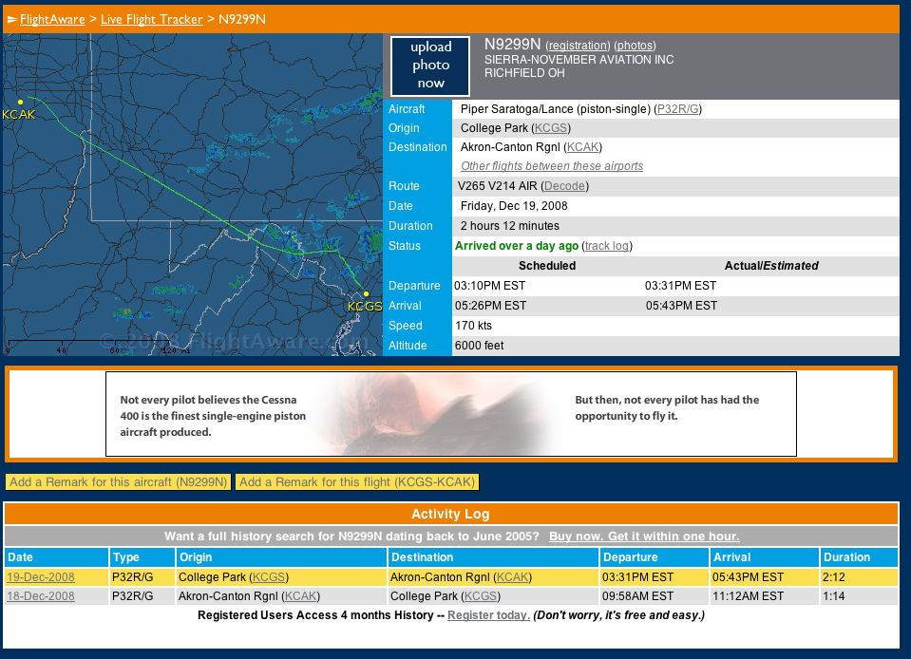The height and width of the screenshot is (659, 911).
Task: Click the Type column header
Action: (142, 557)
